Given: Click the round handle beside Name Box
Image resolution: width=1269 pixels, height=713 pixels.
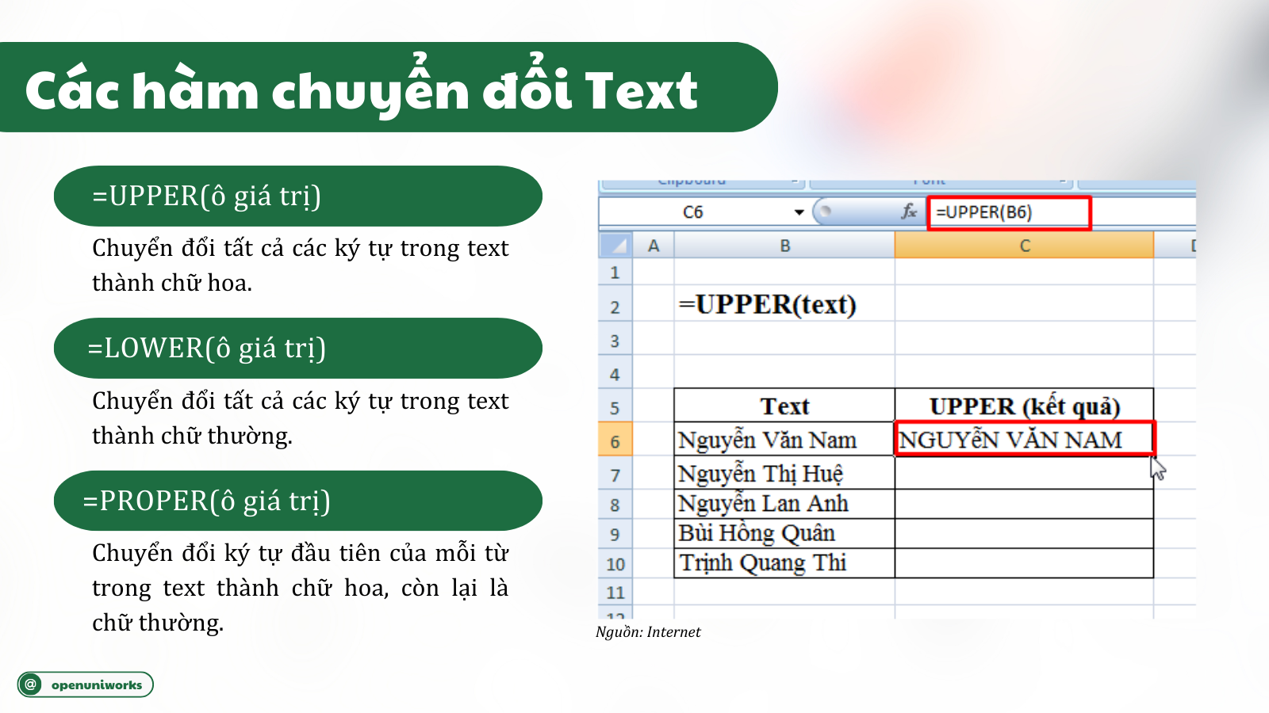Looking at the screenshot, I should point(825,212).
